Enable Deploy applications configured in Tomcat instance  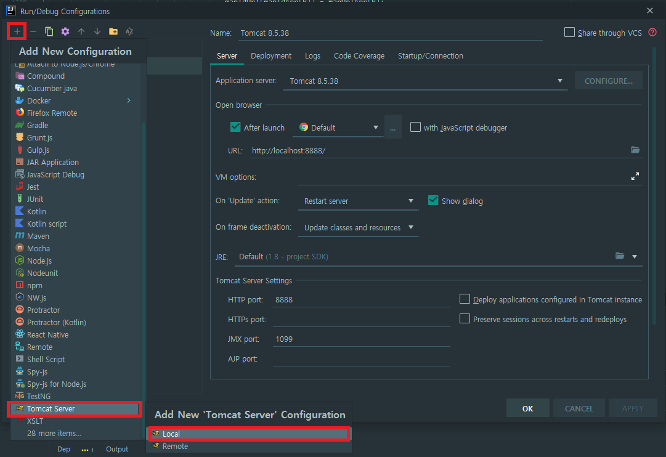(x=465, y=299)
